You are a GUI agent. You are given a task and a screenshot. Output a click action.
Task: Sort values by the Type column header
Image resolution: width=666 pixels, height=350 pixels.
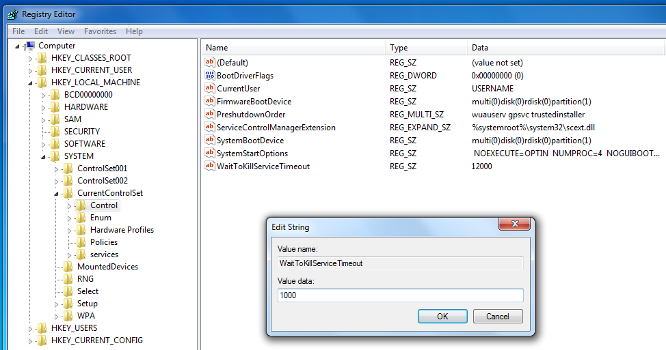(399, 48)
